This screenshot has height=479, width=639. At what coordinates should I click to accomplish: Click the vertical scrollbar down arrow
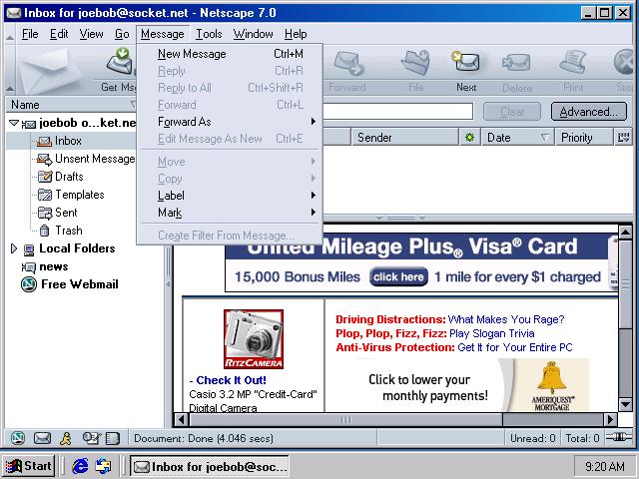coord(625,405)
